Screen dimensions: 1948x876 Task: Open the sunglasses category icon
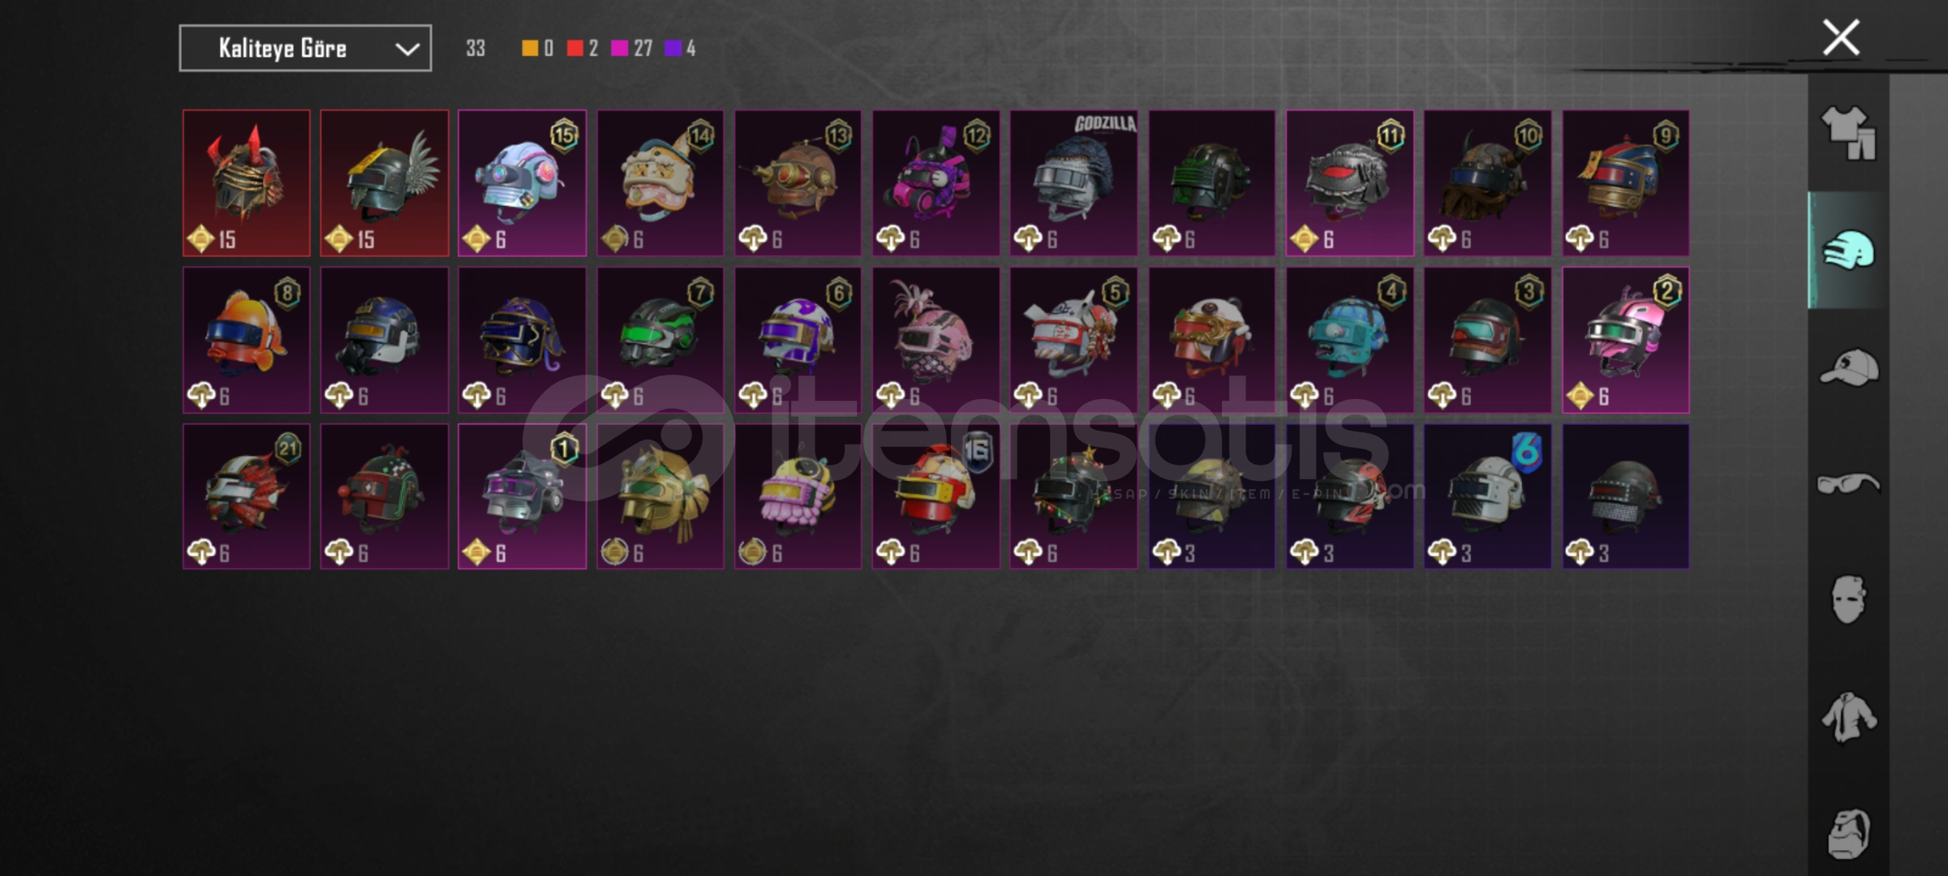point(1849,484)
